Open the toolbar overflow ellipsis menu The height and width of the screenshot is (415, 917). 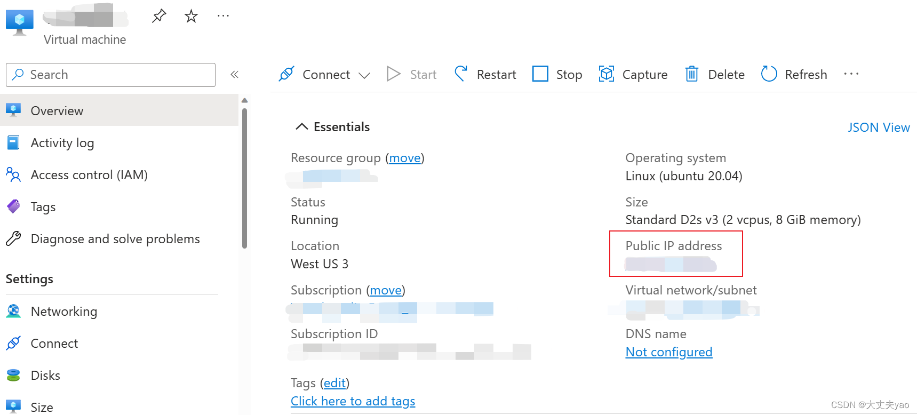click(851, 74)
